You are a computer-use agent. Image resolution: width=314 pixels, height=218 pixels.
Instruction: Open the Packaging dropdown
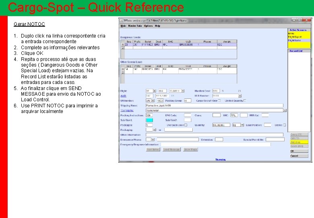point(155,130)
